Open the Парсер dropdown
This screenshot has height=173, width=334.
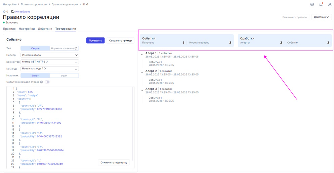[x=50, y=55]
